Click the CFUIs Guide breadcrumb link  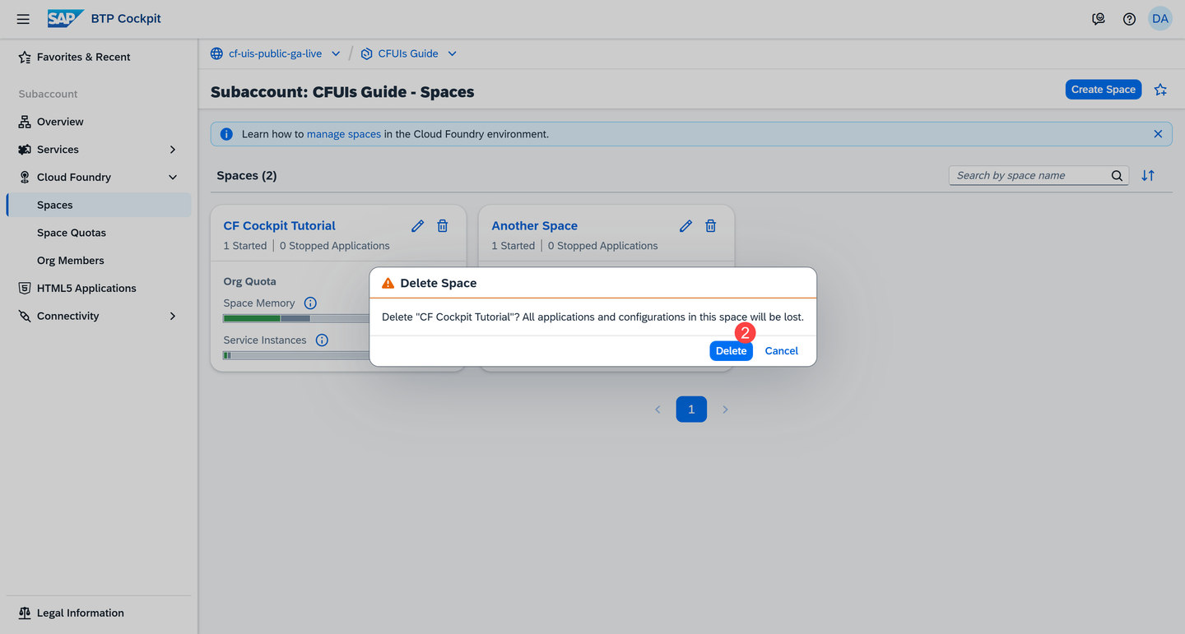click(408, 54)
